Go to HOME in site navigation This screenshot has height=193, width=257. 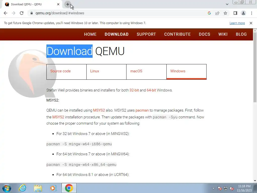pyautogui.click(x=90, y=34)
